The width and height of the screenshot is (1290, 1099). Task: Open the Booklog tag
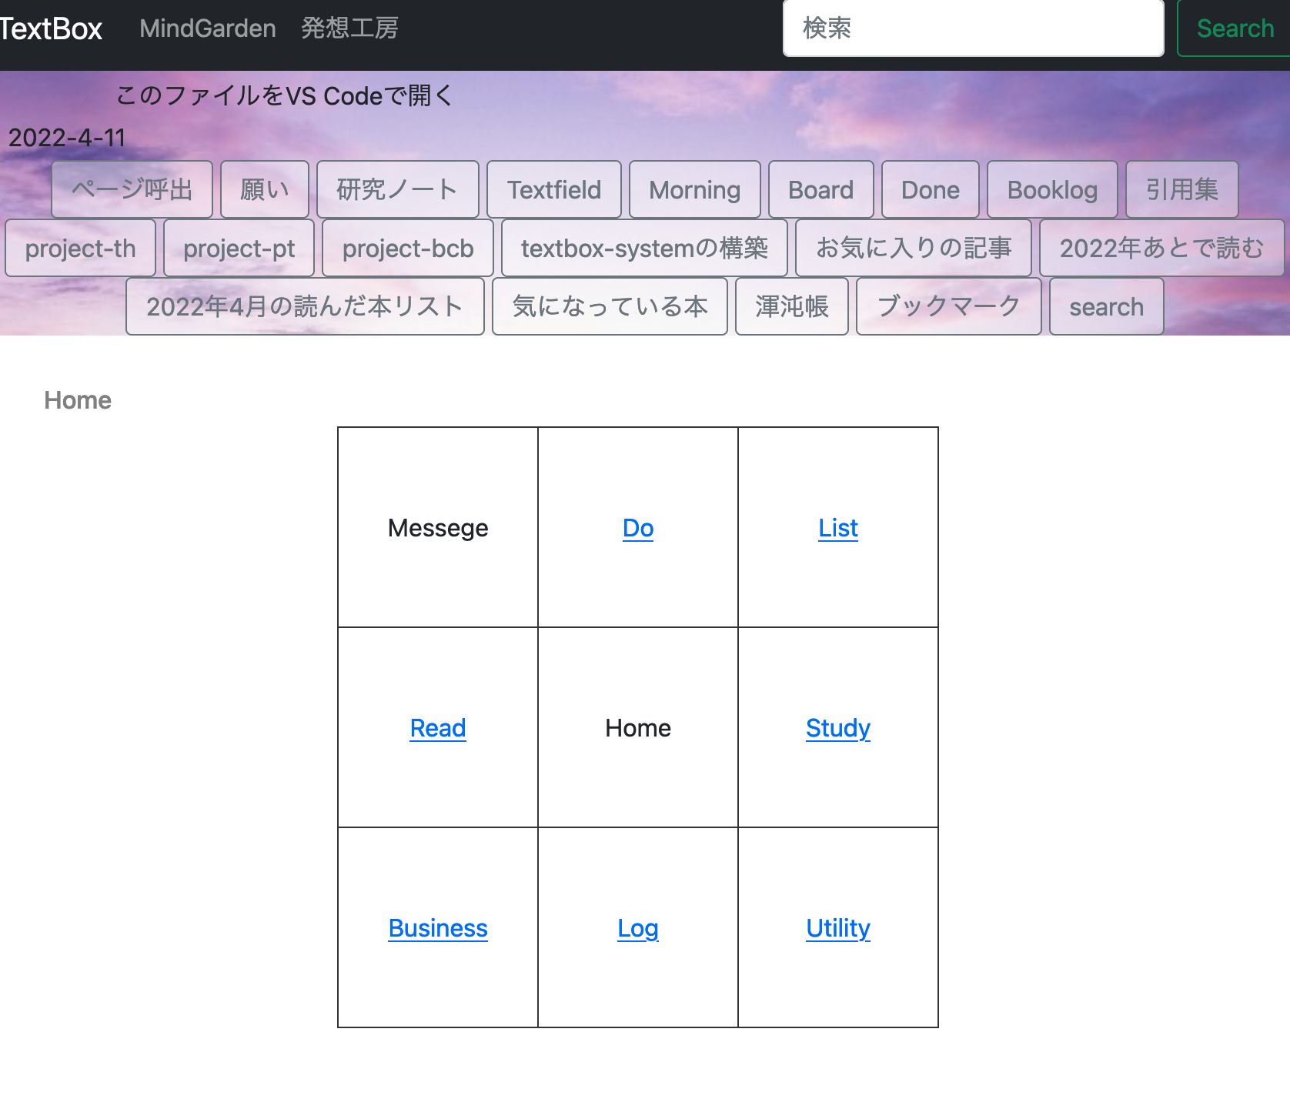[x=1052, y=189]
